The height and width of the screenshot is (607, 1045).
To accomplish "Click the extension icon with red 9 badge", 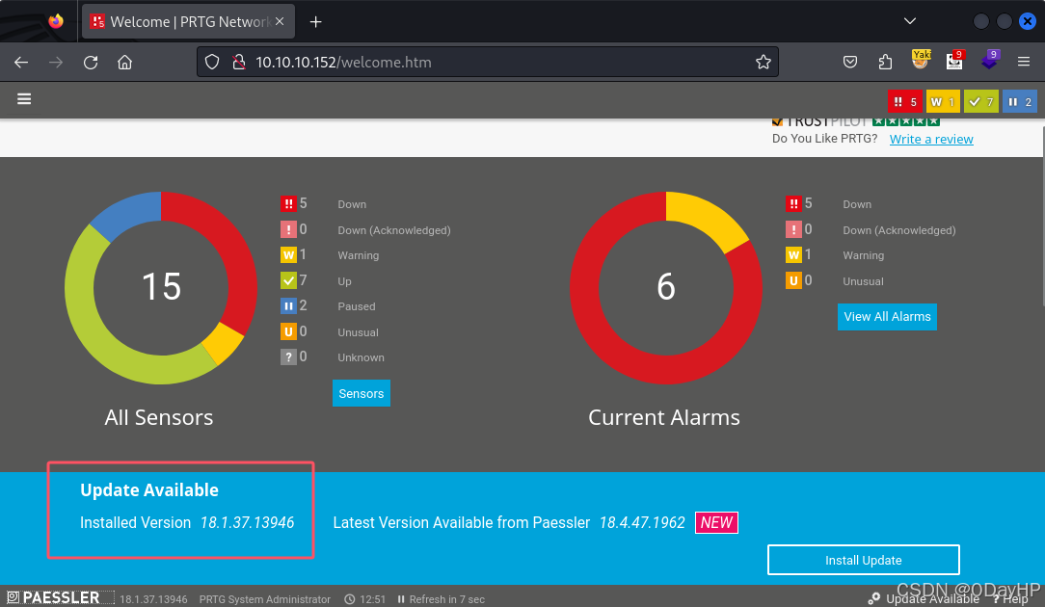I will point(955,60).
